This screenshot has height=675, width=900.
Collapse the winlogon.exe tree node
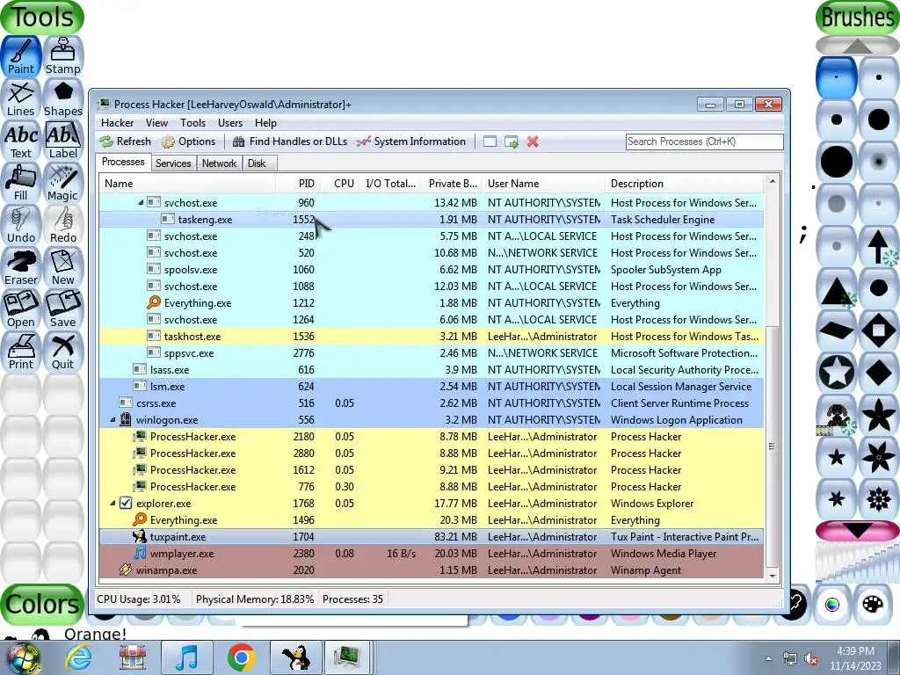point(112,420)
